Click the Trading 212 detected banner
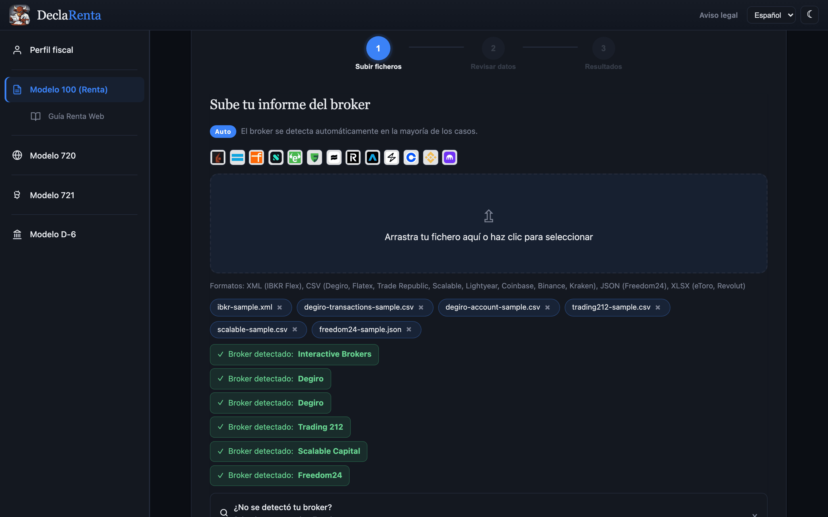The width and height of the screenshot is (828, 517). click(x=280, y=427)
